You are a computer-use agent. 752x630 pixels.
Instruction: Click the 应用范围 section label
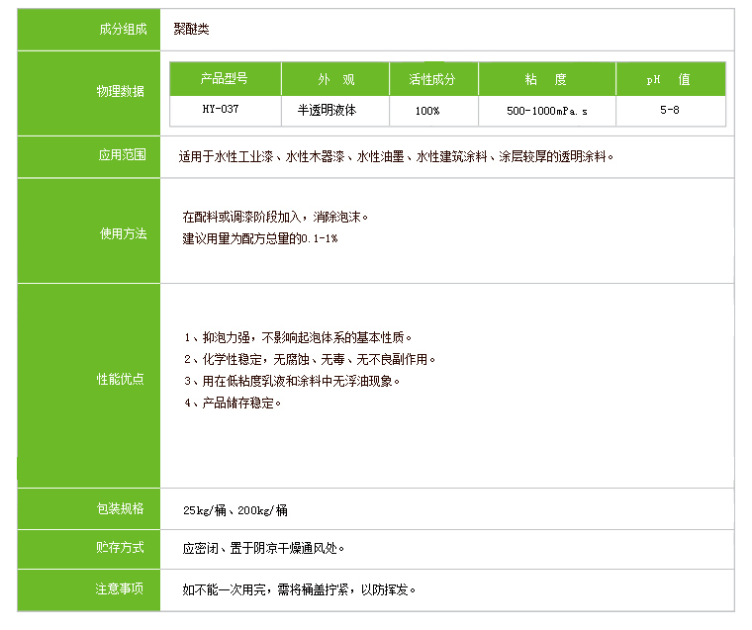point(121,155)
